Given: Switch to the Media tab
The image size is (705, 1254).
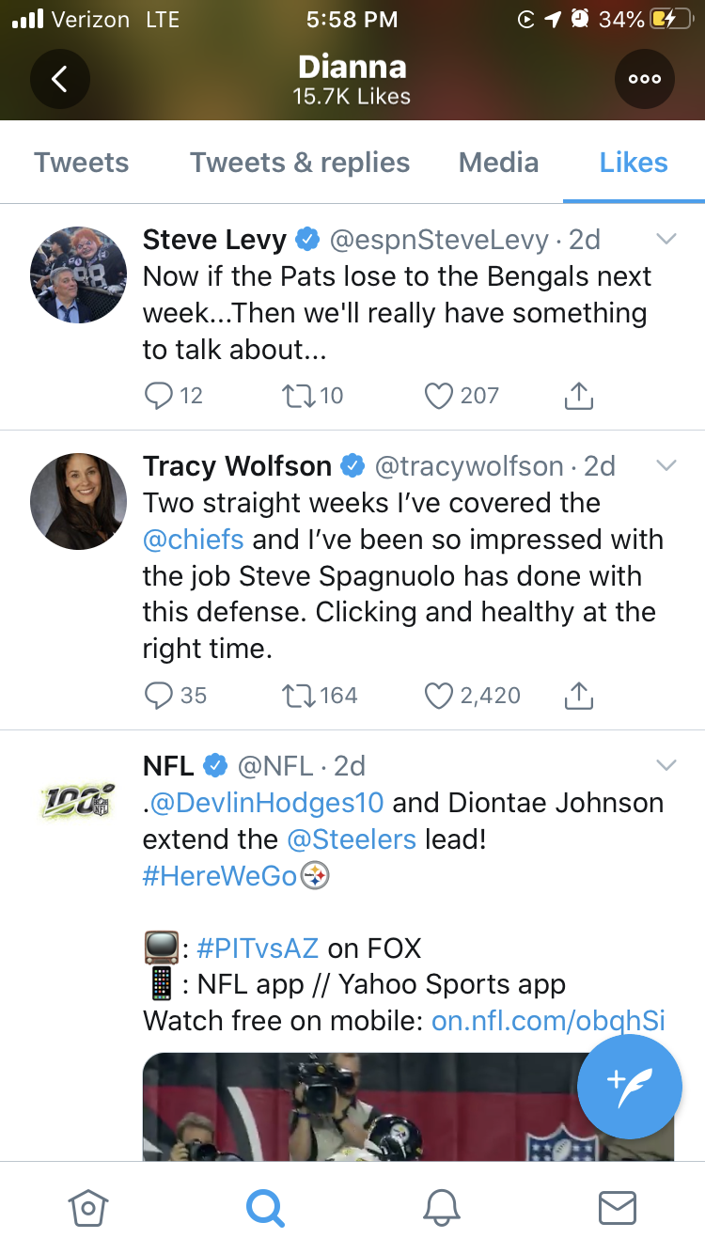Looking at the screenshot, I should [498, 163].
